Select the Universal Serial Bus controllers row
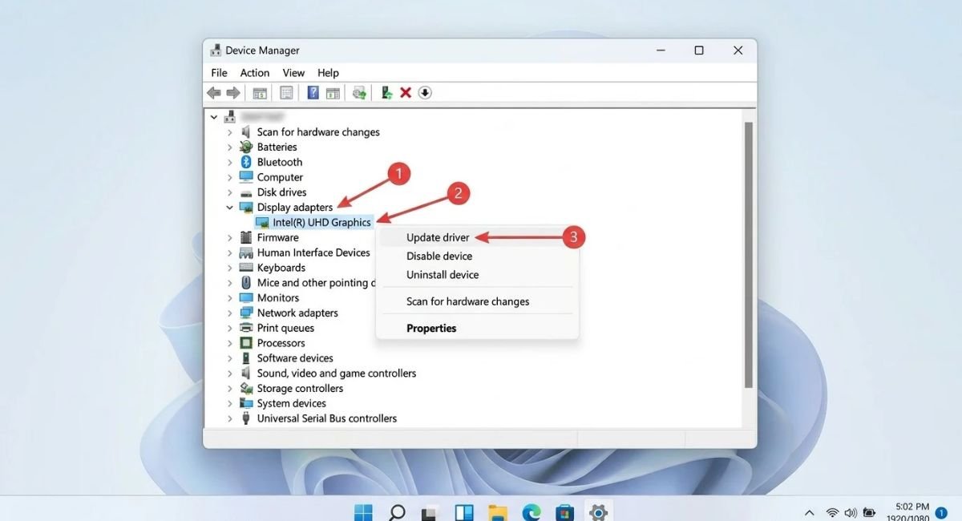Viewport: 962px width, 521px height. (x=326, y=418)
